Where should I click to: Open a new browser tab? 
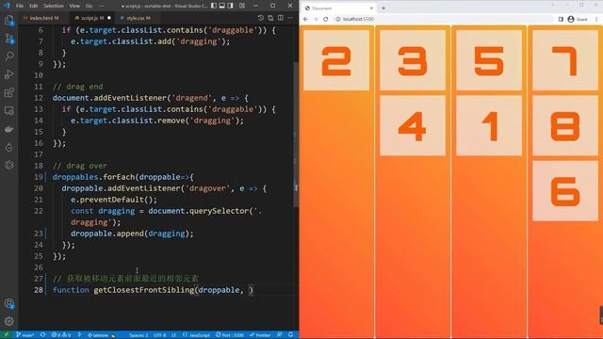pyautogui.click(x=383, y=8)
